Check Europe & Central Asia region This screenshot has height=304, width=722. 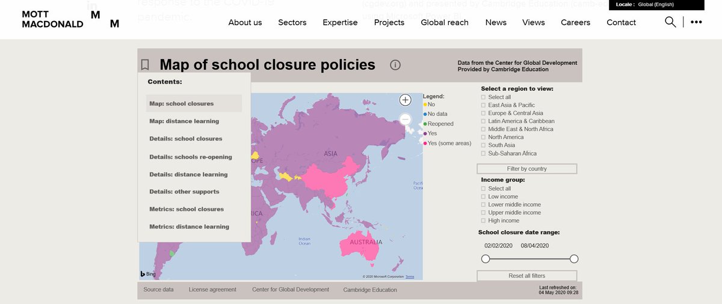483,113
